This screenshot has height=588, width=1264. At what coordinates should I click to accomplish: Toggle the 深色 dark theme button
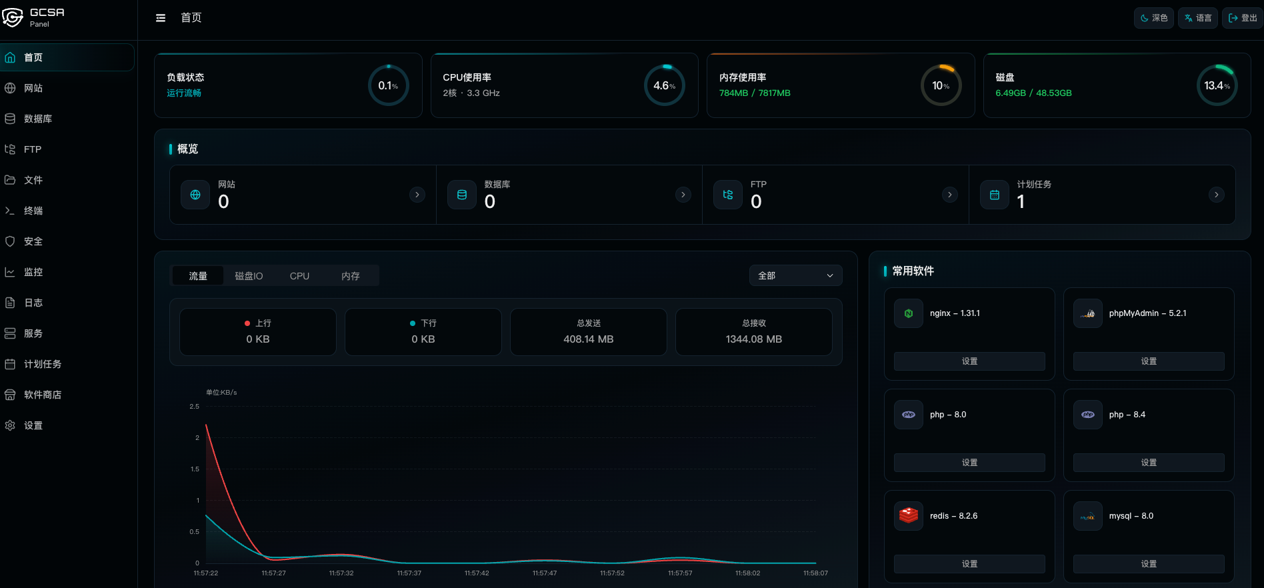pos(1154,18)
